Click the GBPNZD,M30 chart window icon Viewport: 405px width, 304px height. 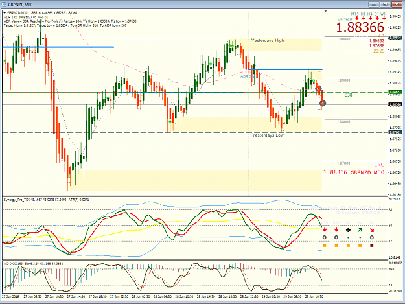coord(4,4)
